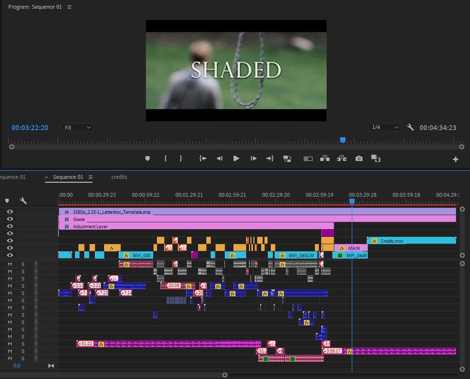
Task: Click the Program monitor zoom bar right handle
Action: point(462,147)
